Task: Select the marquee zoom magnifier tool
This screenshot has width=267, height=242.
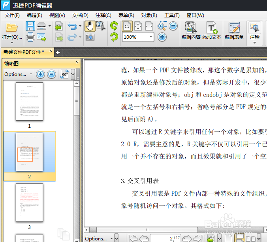Action: (162, 26)
